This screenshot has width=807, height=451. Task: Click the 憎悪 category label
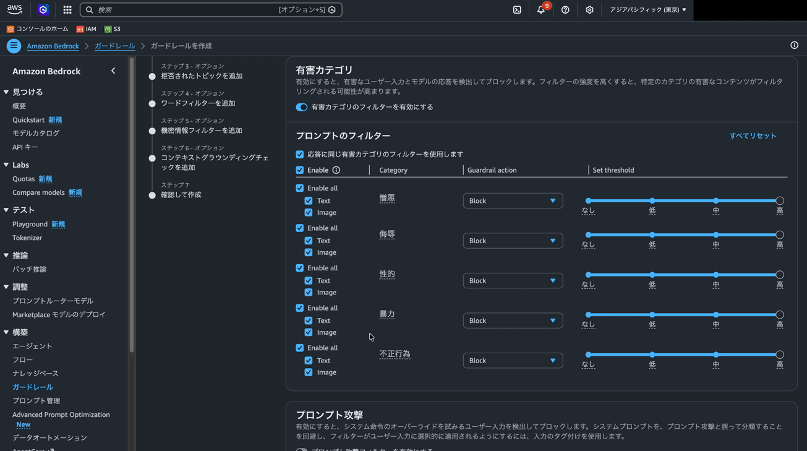tap(387, 198)
